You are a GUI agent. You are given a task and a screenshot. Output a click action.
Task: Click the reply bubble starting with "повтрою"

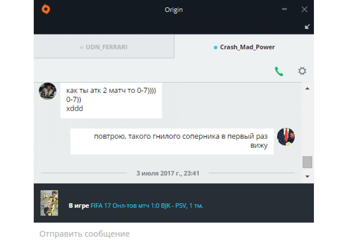pyautogui.click(x=172, y=141)
